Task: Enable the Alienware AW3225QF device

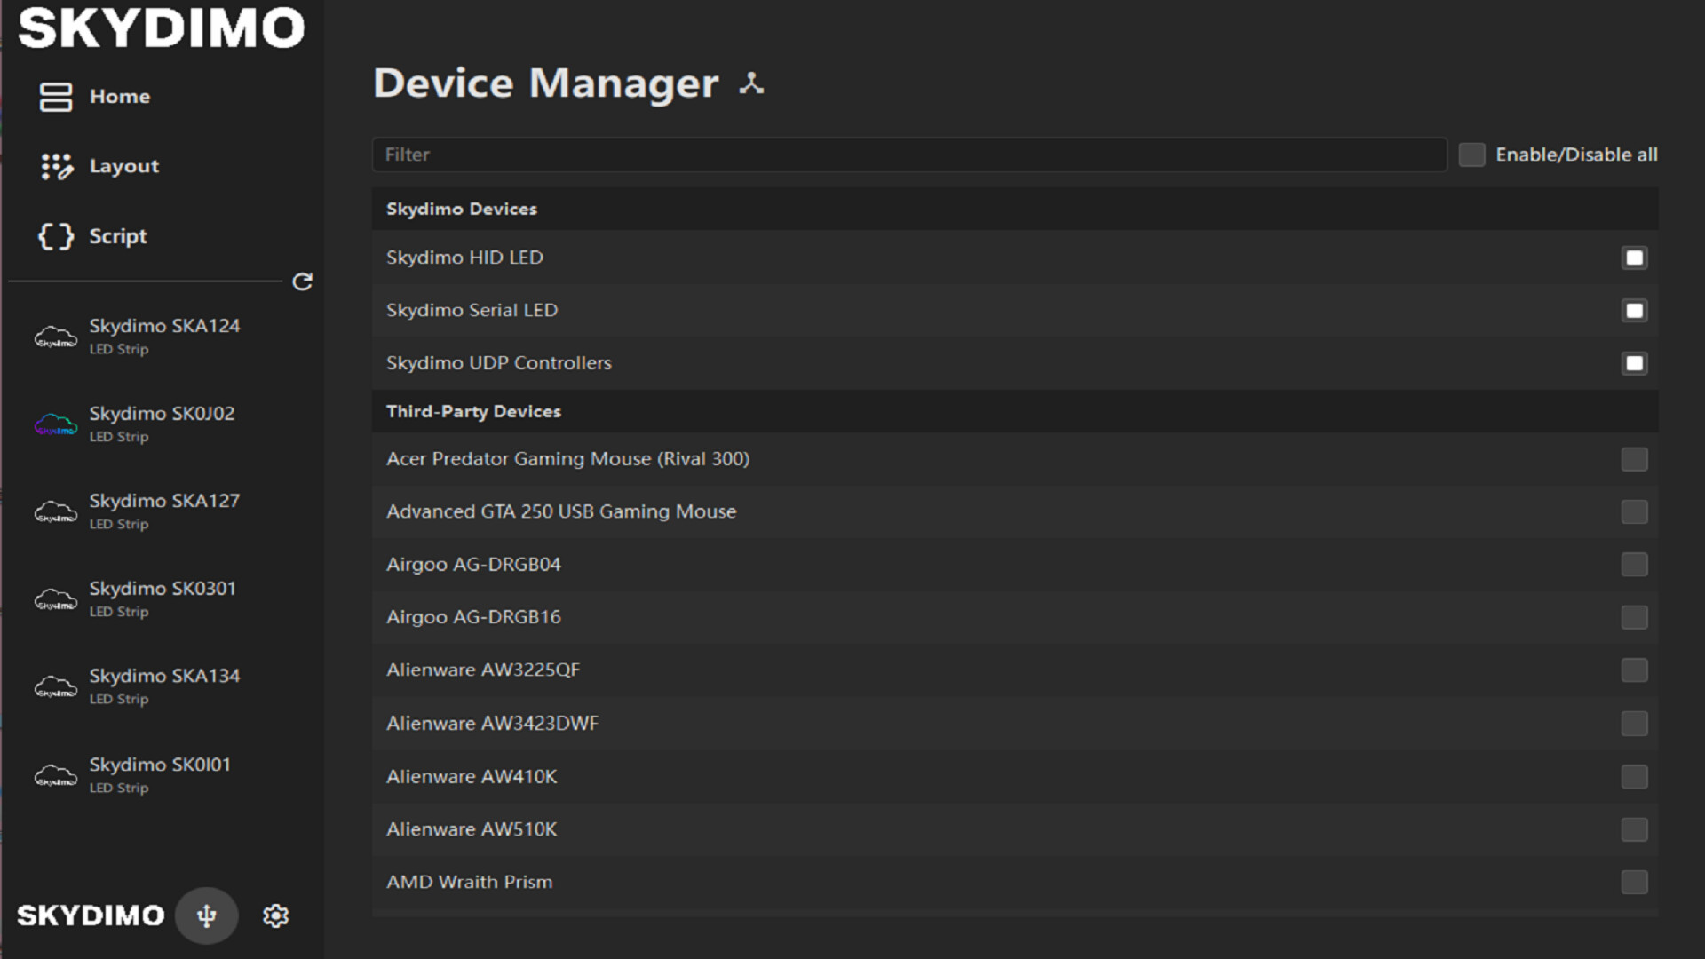Action: (1634, 670)
